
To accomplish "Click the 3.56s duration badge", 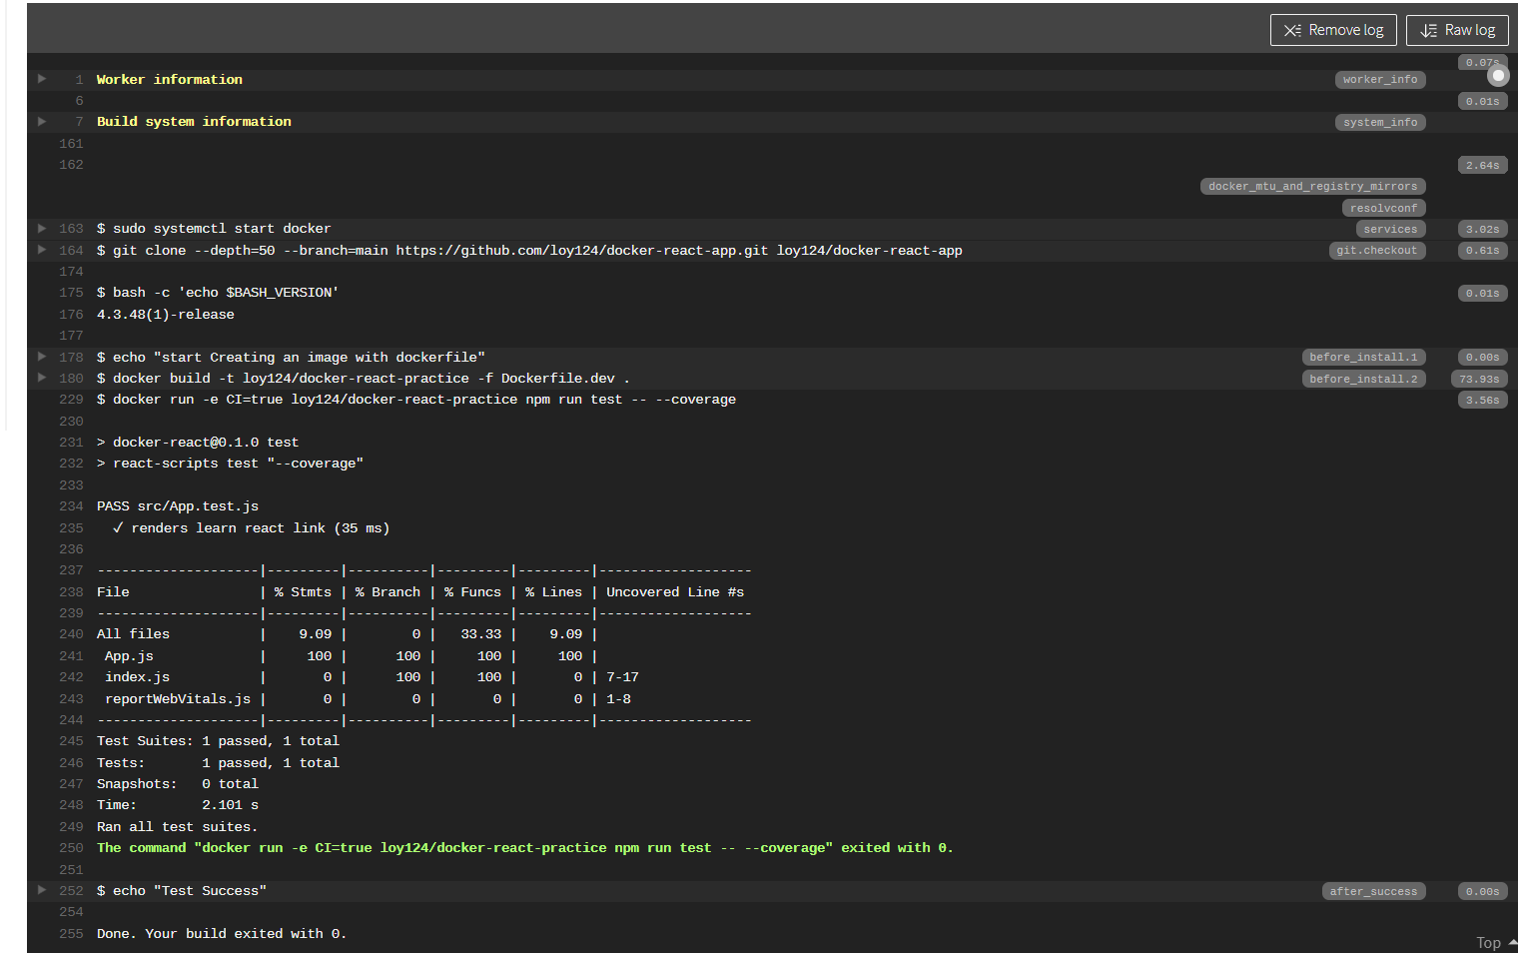I will pos(1482,401).
